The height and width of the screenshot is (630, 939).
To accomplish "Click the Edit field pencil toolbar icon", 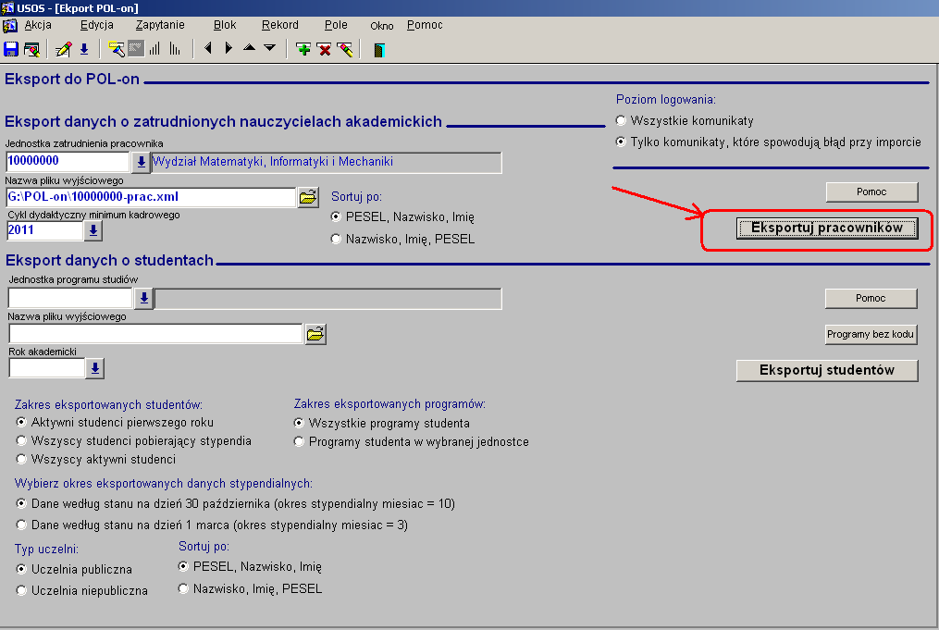I will coord(63,49).
